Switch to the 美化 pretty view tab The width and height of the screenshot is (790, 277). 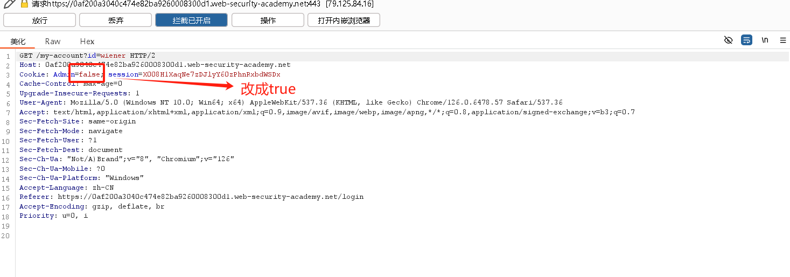[18, 41]
